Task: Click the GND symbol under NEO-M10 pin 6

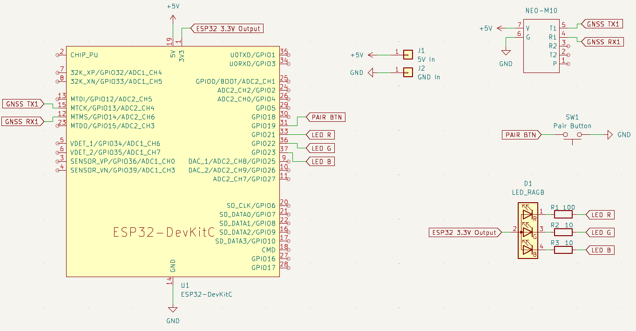Action: click(506, 53)
